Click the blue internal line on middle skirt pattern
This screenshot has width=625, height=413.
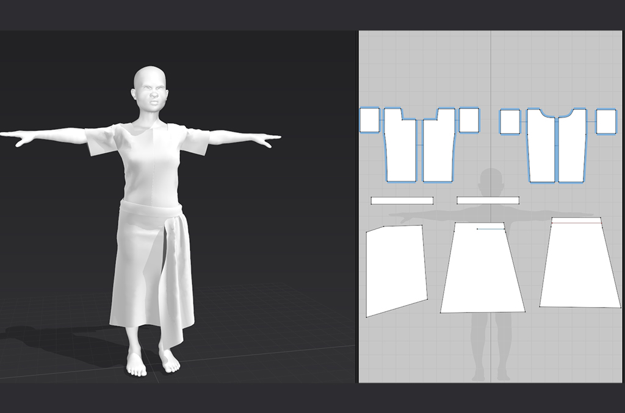click(x=490, y=229)
